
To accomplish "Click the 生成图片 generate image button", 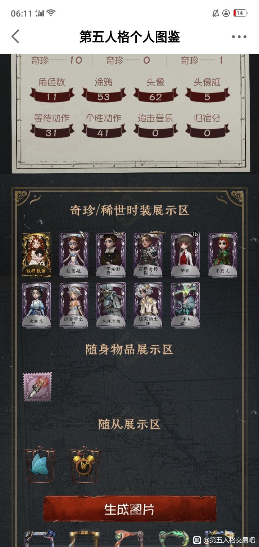I will 130,509.
